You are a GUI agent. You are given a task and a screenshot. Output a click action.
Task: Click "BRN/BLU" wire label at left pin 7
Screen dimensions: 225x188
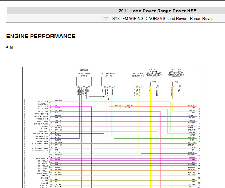[x=58, y=115]
